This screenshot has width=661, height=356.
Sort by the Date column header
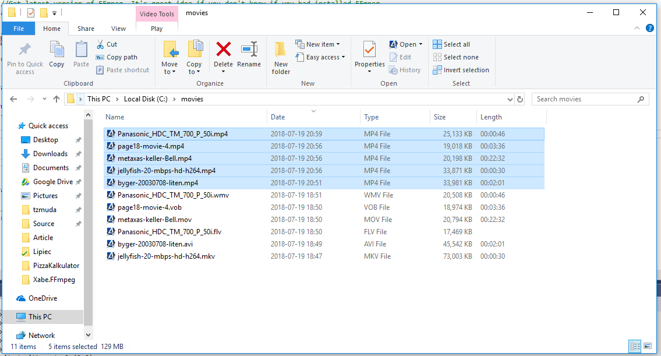point(313,117)
